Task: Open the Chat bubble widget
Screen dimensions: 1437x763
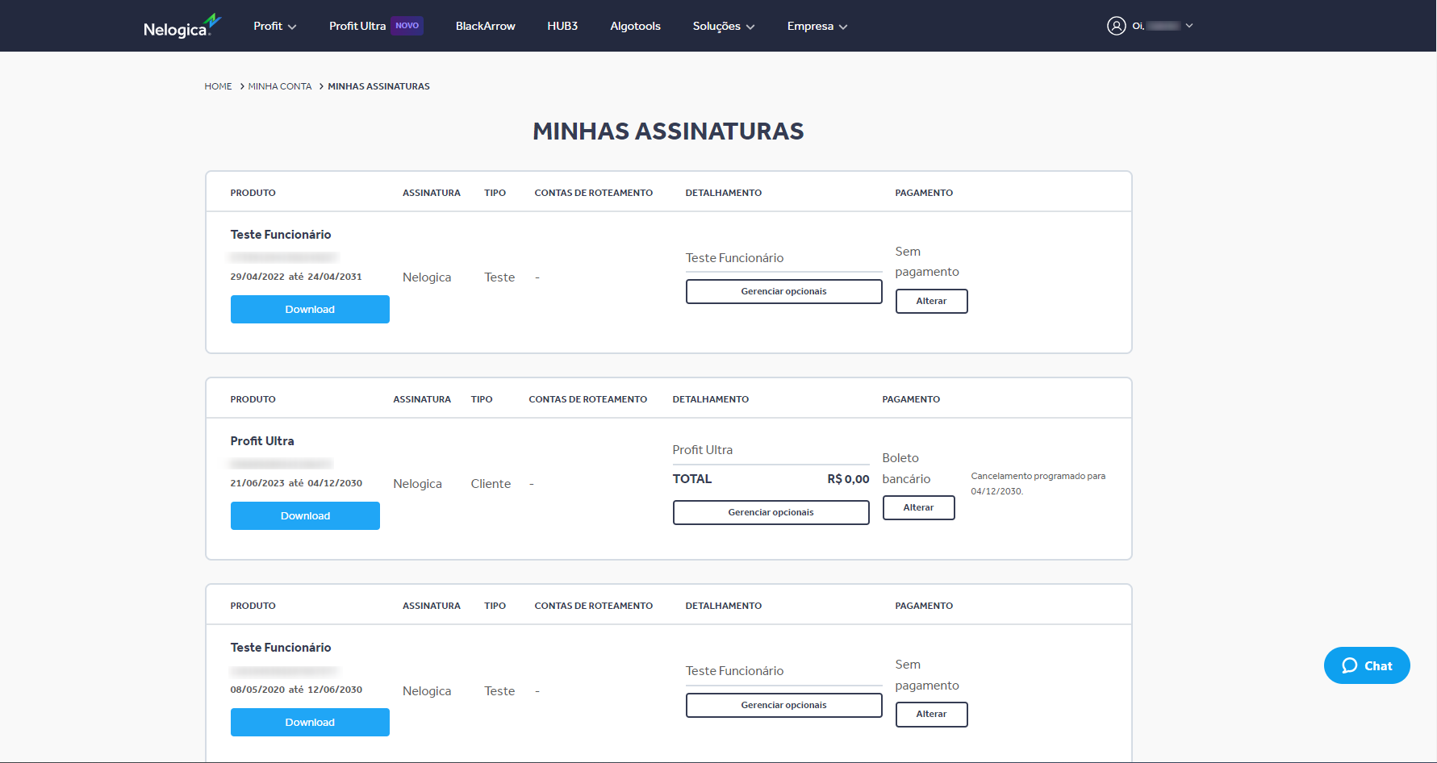Action: 1367,665
